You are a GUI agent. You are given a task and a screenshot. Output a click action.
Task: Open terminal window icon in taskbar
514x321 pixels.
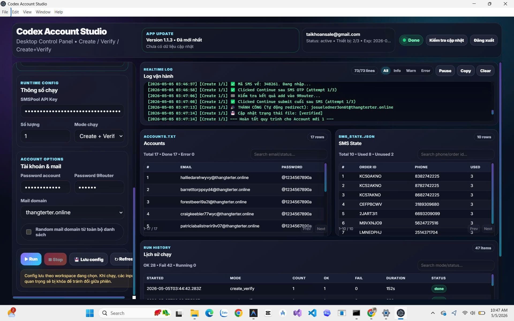pyautogui.click(x=356, y=313)
